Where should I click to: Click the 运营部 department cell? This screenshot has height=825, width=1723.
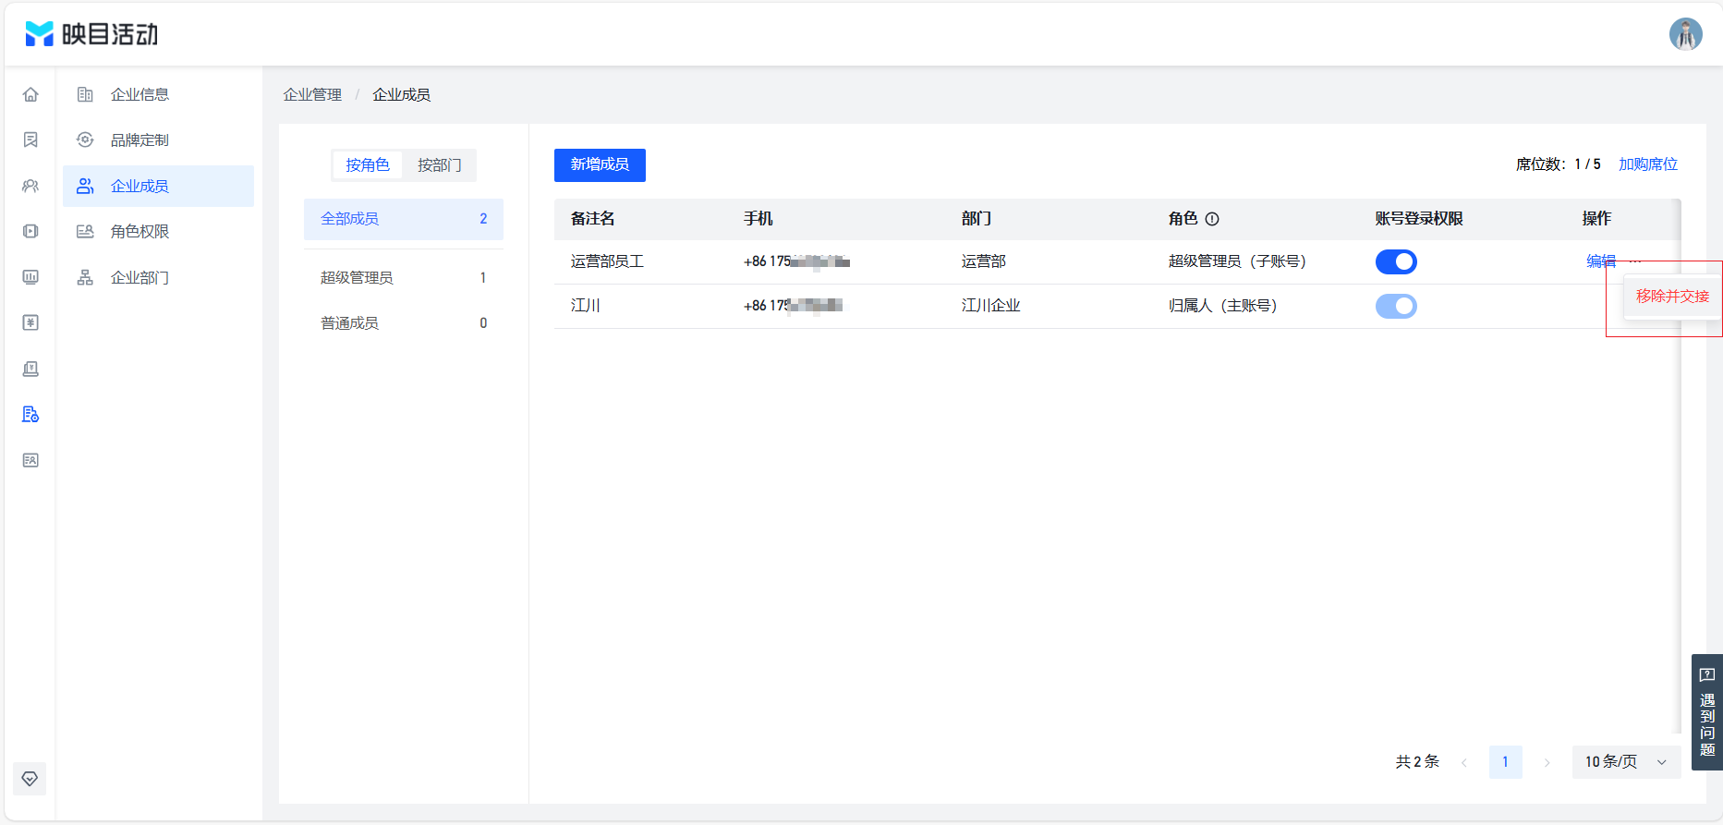tap(984, 261)
